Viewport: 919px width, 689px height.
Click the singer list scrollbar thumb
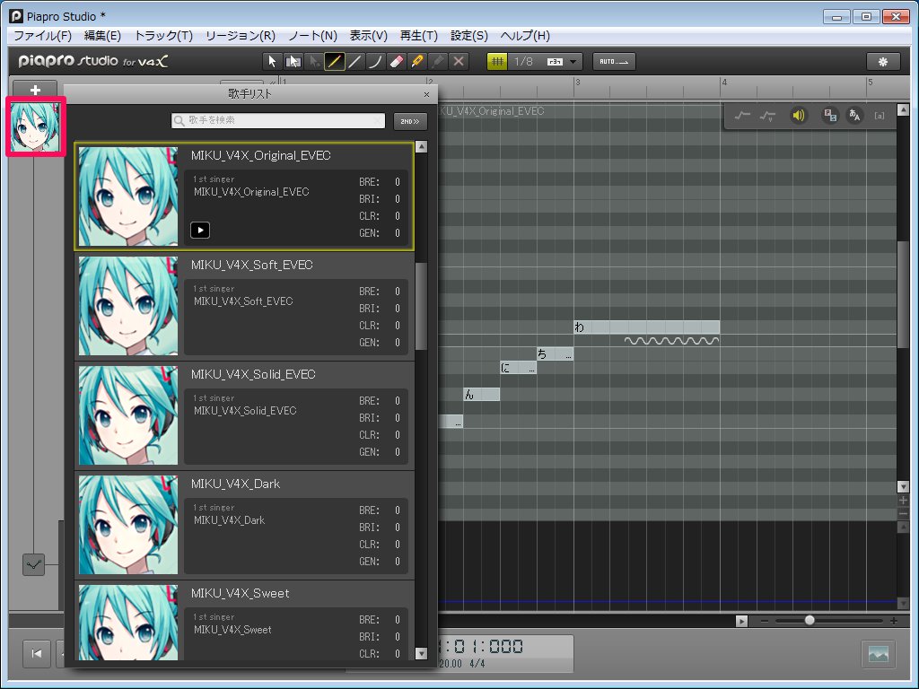click(x=421, y=307)
